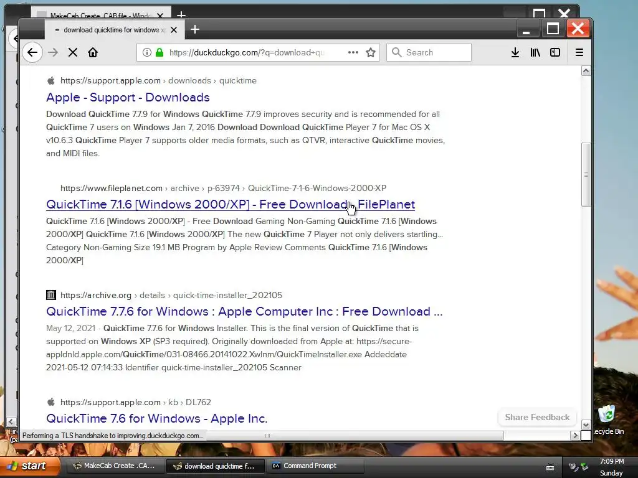Click the keyboard icon in system tray
Image resolution: width=638 pixels, height=478 pixels.
550,467
